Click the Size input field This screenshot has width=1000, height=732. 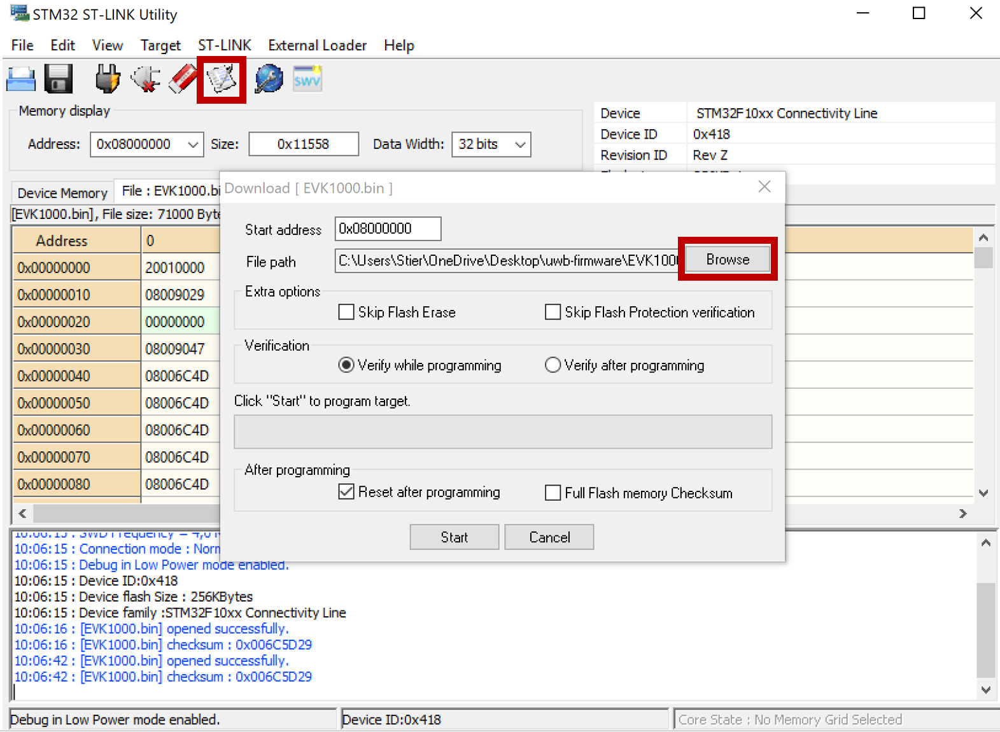coord(304,144)
